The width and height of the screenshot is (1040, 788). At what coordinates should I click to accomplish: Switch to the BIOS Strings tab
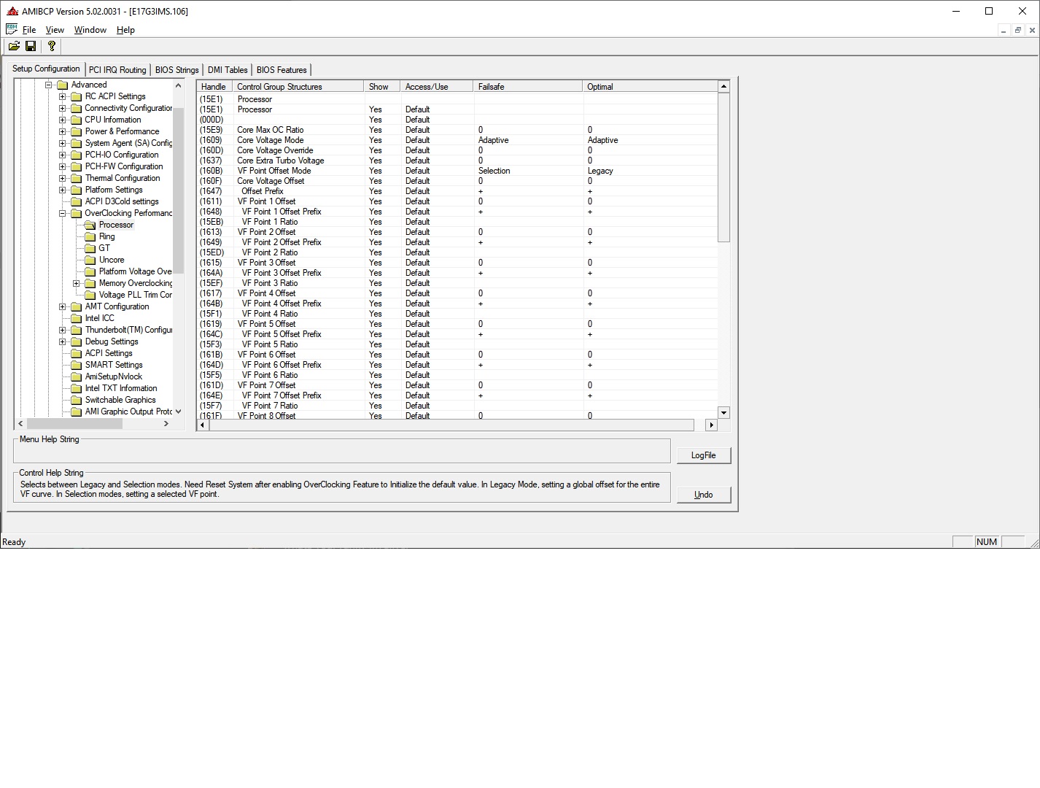click(176, 70)
